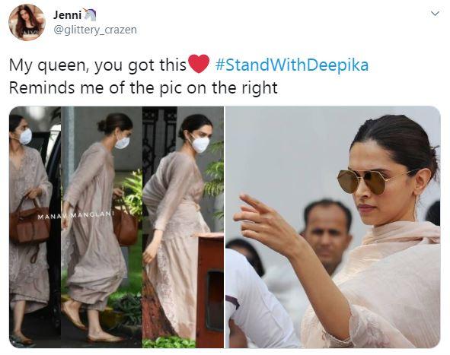450x355 pixels.
Task: Open the leftmost collage panel near the car
Action: [35, 227]
